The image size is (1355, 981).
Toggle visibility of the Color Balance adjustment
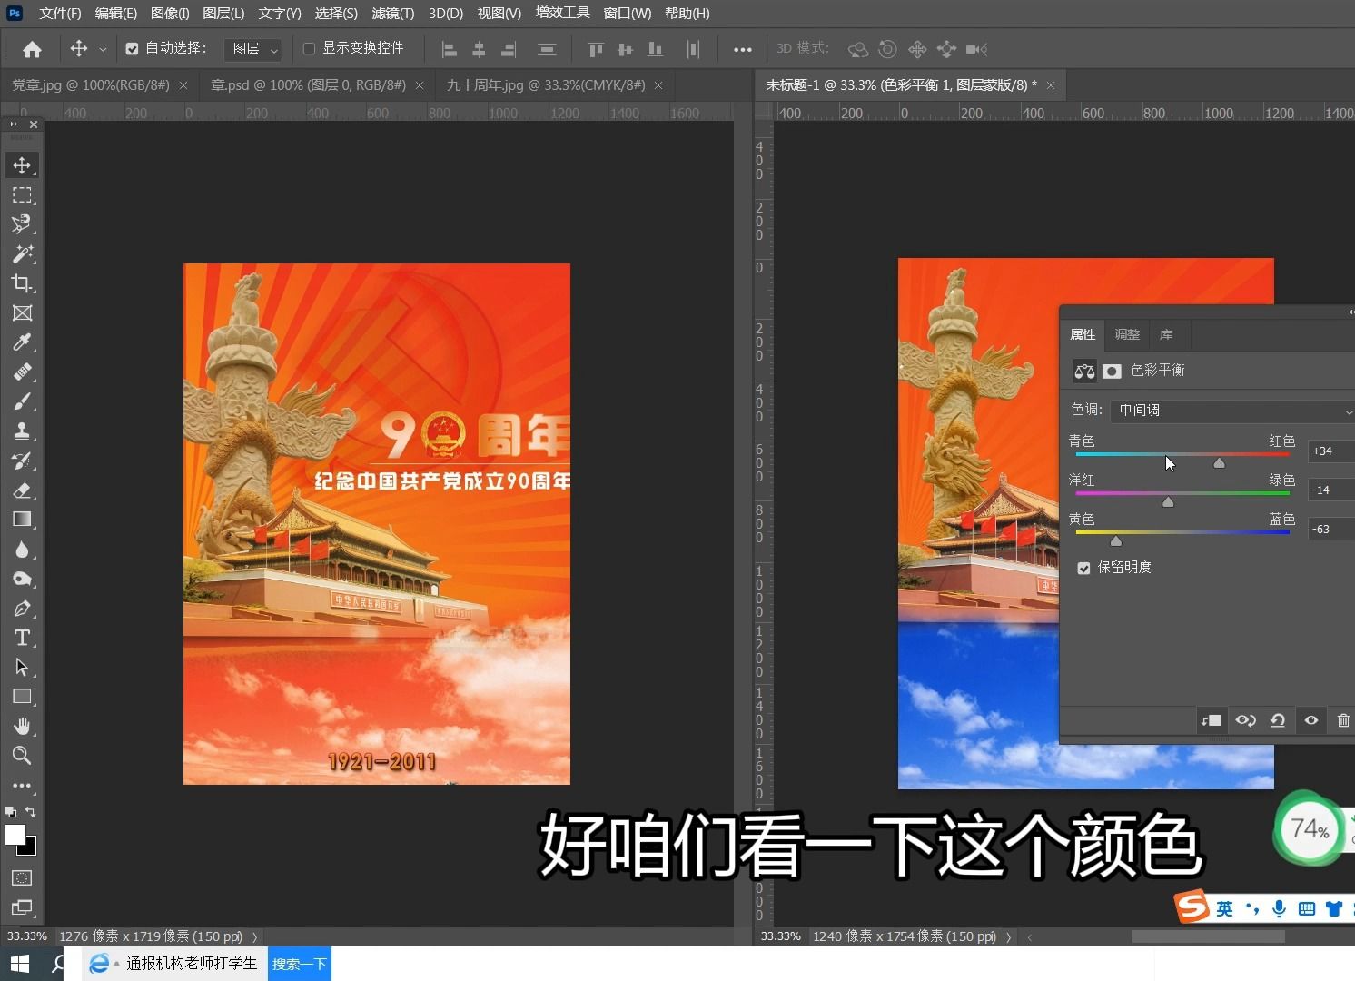click(1310, 719)
